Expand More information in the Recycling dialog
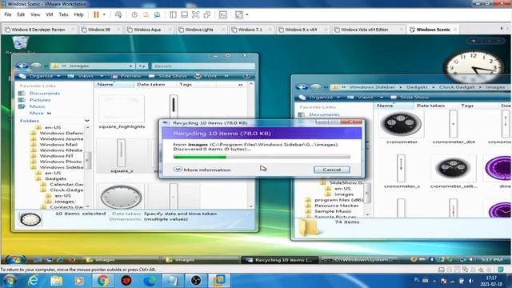 coord(202,170)
